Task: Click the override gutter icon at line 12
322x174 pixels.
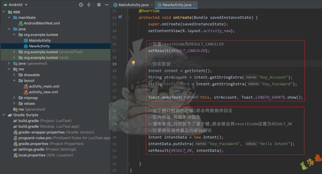Action: [x=120, y=17]
